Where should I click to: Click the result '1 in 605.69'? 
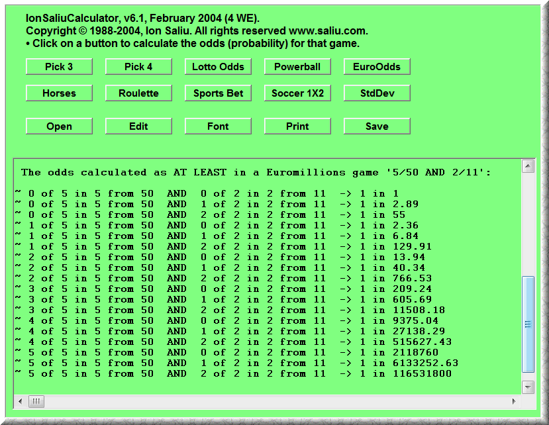point(396,299)
